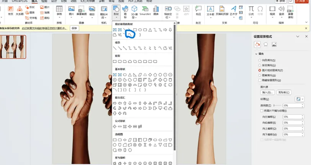The width and height of the screenshot is (311, 165).
Task: Expand the WordArt (艺术字) dropdown arrow
Action: (x=234, y=18)
